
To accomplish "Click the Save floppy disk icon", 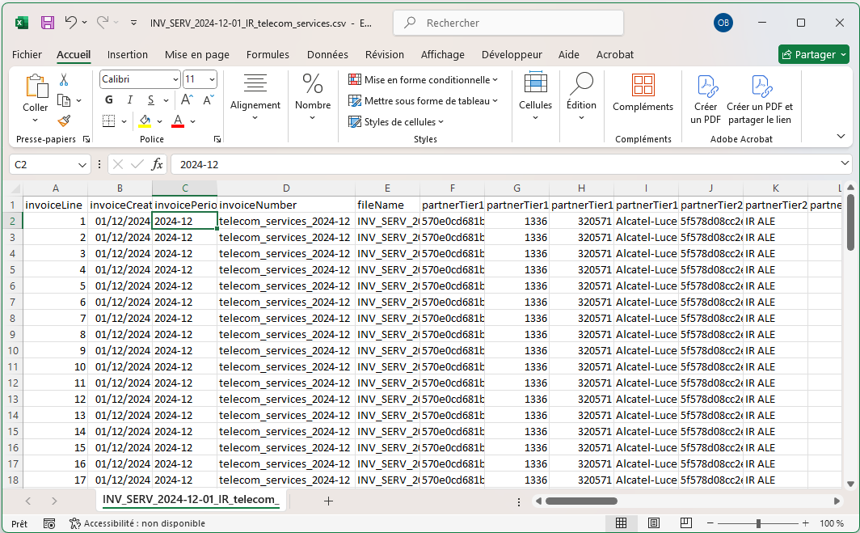I will pyautogui.click(x=48, y=23).
